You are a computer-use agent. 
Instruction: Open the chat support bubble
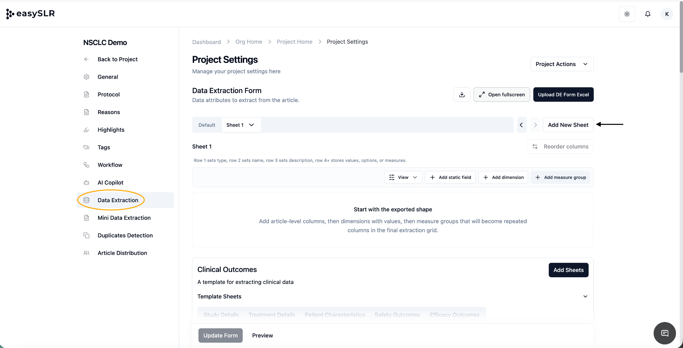click(664, 333)
